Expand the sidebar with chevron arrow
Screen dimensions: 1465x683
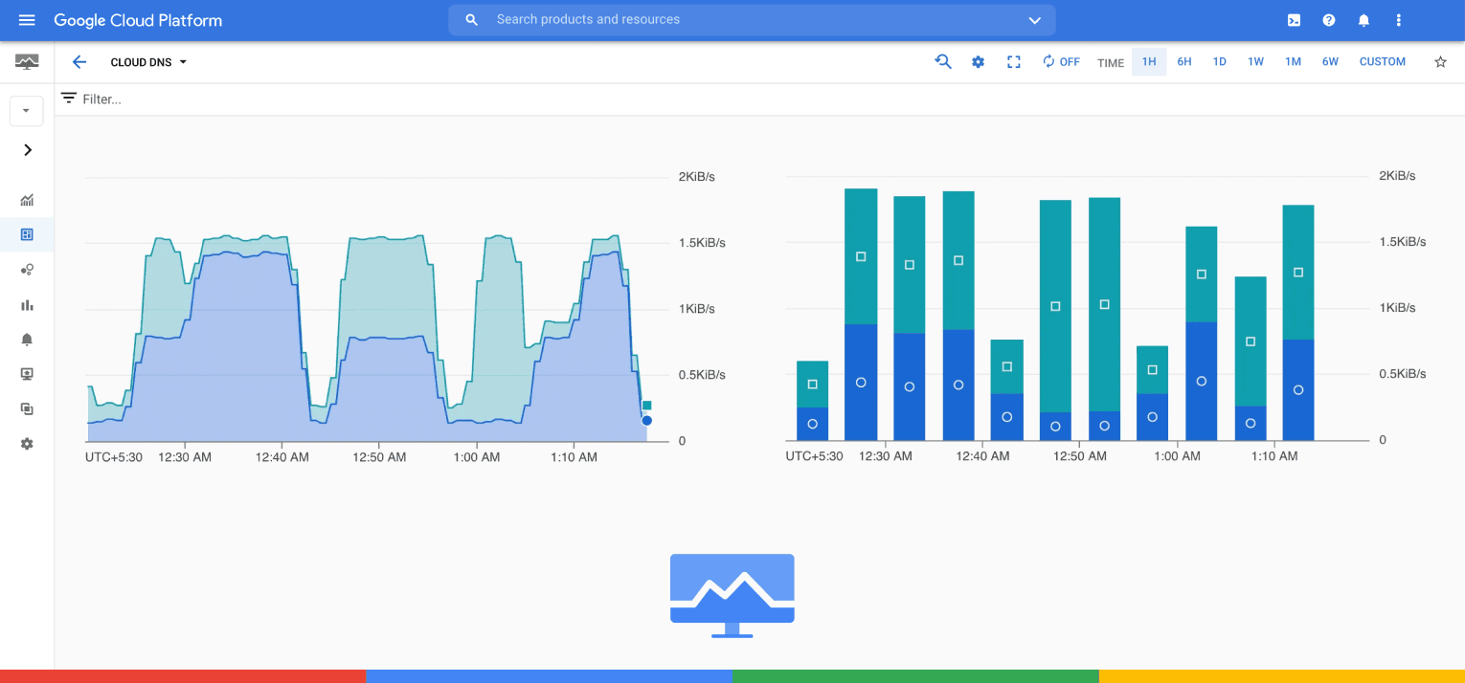[27, 150]
